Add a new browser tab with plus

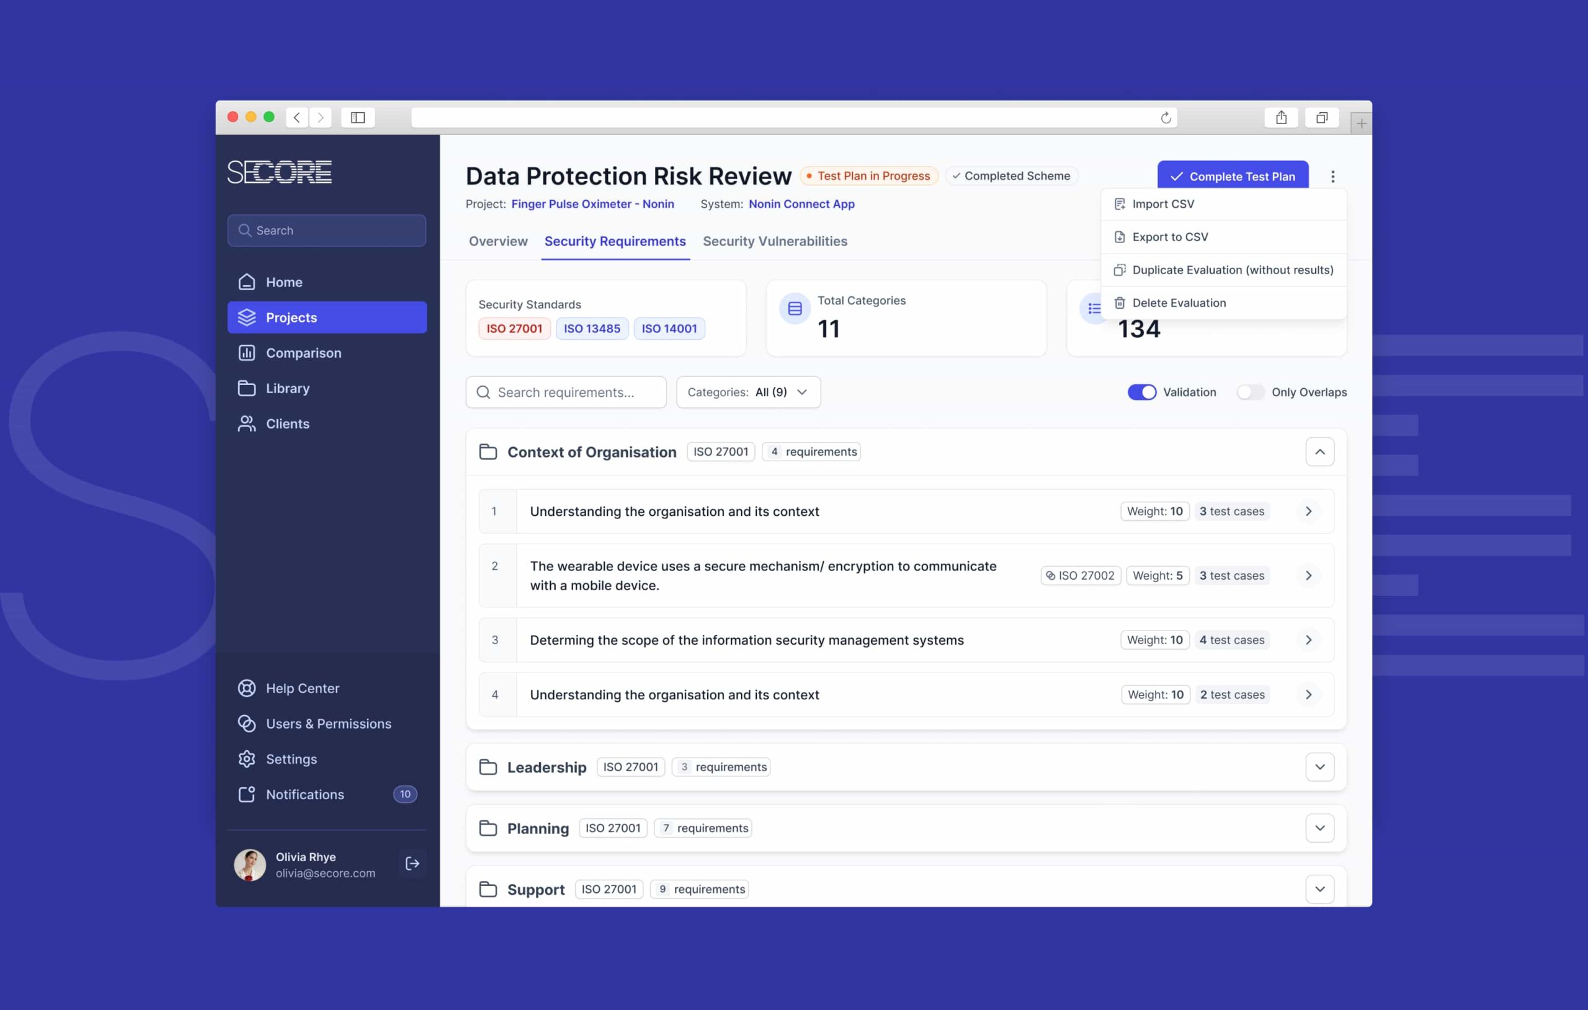1361,123
